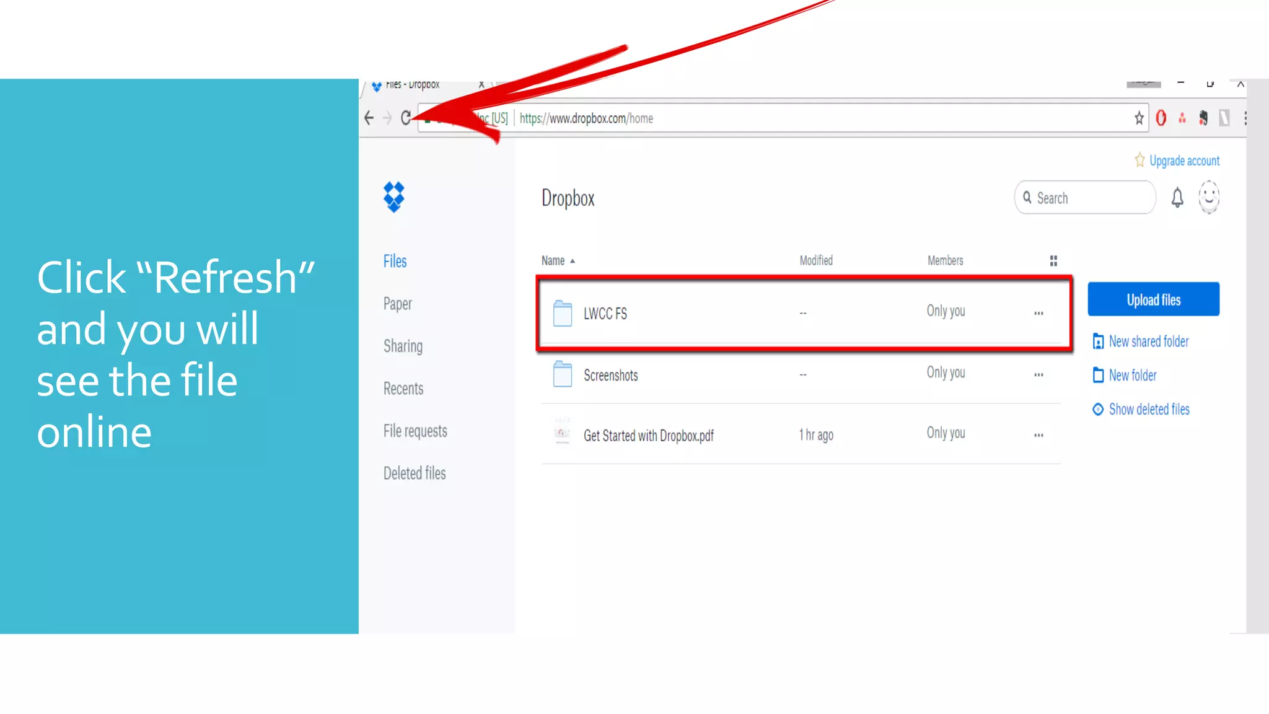Click New shared folder link

pos(1141,342)
